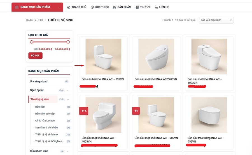
Task: Click the price range slider track
Action: coord(50,42)
